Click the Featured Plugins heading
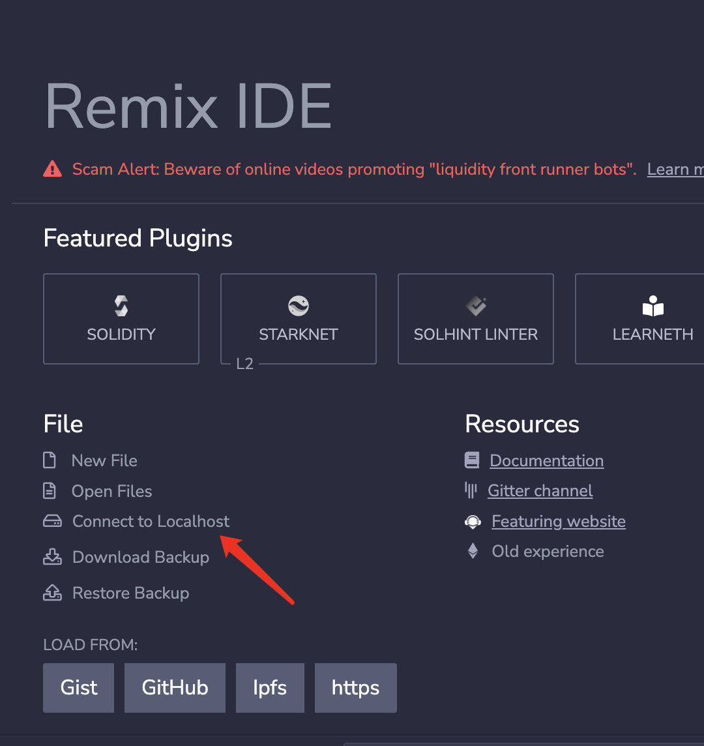 click(x=138, y=239)
